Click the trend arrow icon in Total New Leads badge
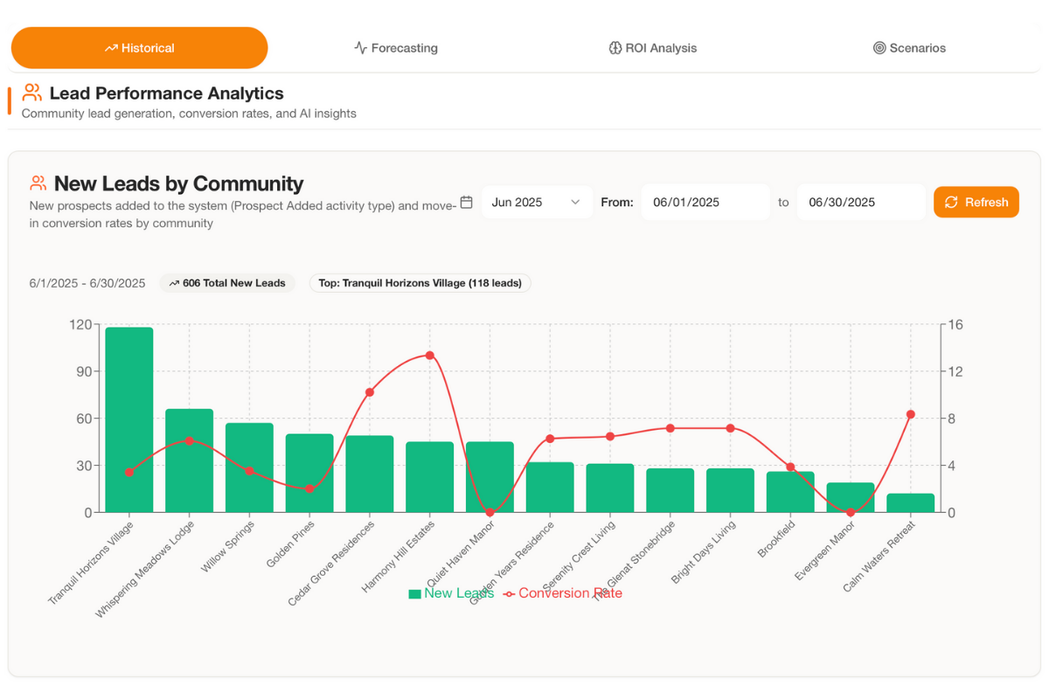Screen dimensions: 1049x699 click(174, 283)
